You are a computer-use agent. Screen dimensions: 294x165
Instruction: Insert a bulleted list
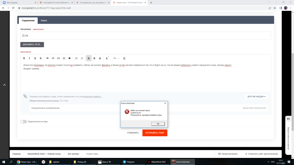pos(76,58)
